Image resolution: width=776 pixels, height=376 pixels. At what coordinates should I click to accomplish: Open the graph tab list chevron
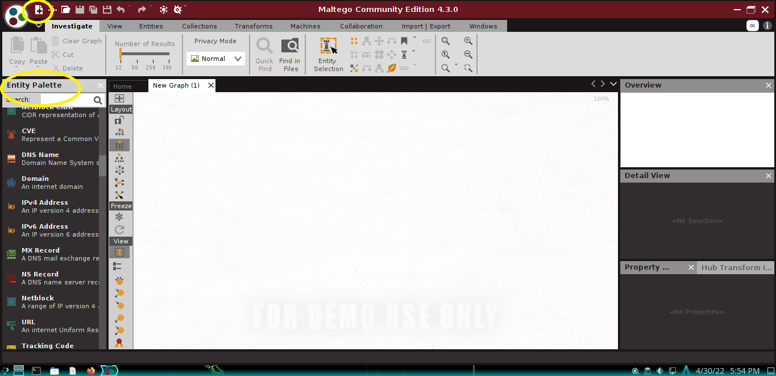(x=613, y=84)
